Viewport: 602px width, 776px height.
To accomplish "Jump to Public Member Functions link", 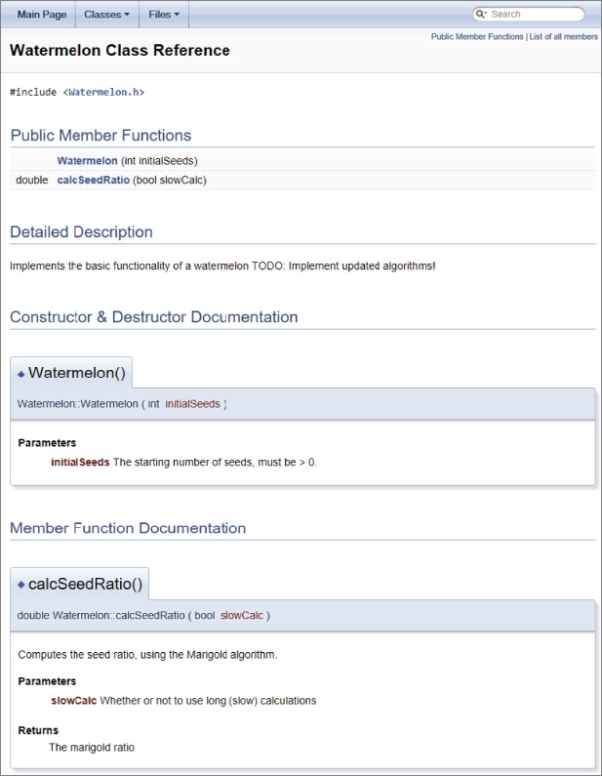I will (x=477, y=37).
